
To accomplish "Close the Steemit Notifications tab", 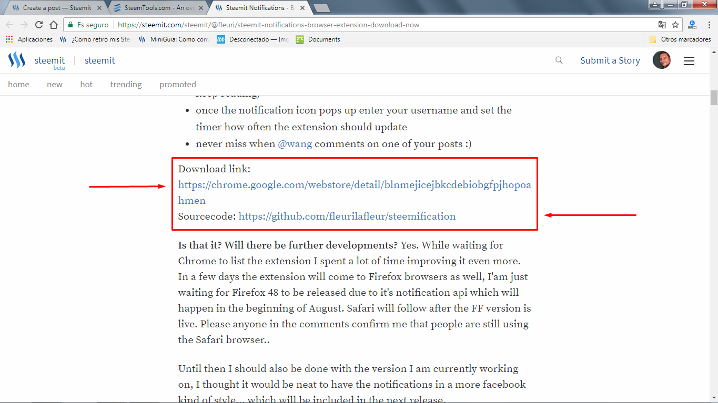I will point(303,8).
